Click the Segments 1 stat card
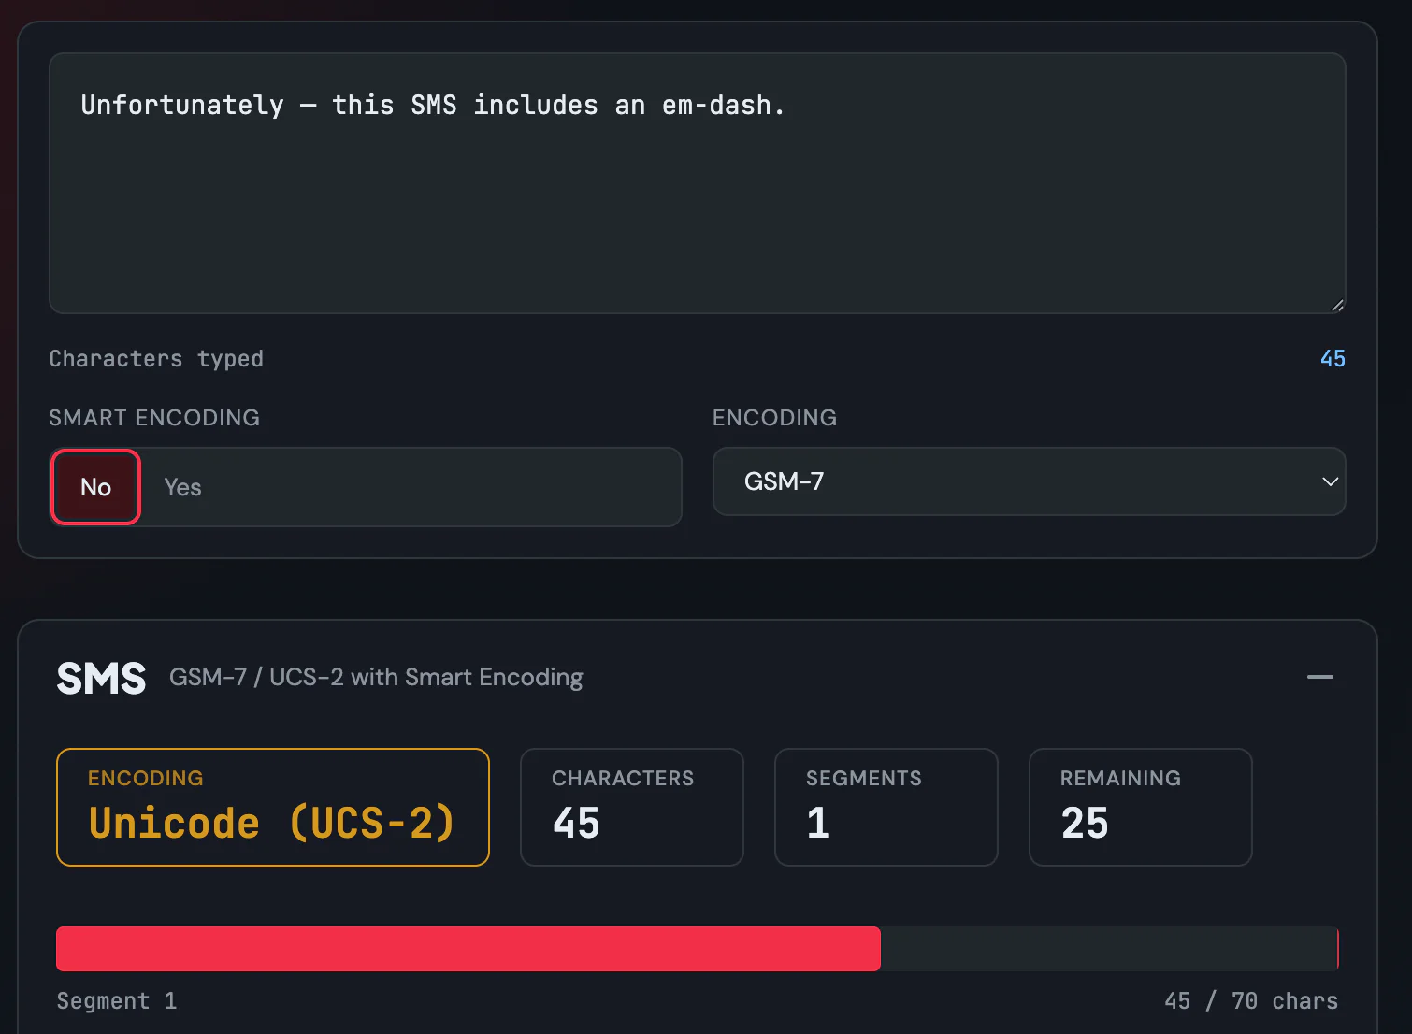Image resolution: width=1412 pixels, height=1034 pixels. pos(886,807)
